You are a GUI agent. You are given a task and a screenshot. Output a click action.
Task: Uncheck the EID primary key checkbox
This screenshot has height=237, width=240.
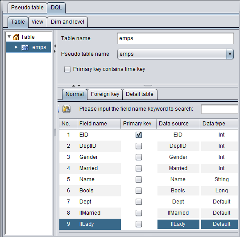tap(139, 135)
